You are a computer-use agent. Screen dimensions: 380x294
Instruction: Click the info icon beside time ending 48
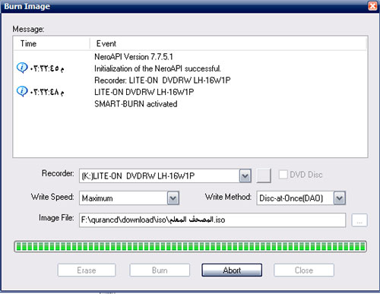22,91
